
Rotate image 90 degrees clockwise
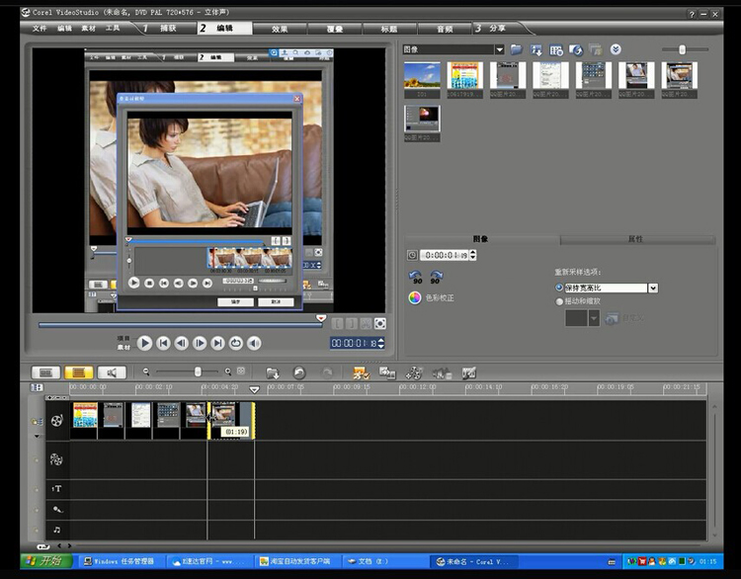(x=436, y=277)
